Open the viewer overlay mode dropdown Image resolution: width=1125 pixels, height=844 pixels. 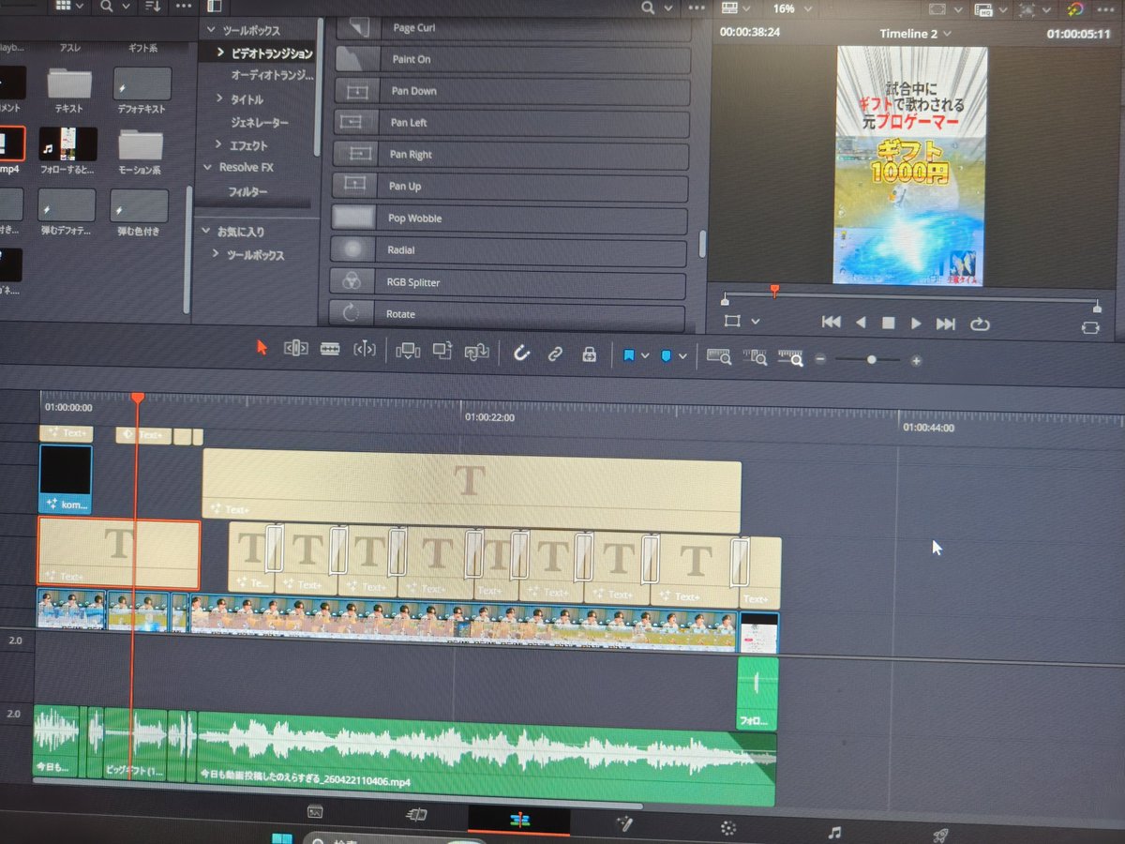(x=756, y=322)
